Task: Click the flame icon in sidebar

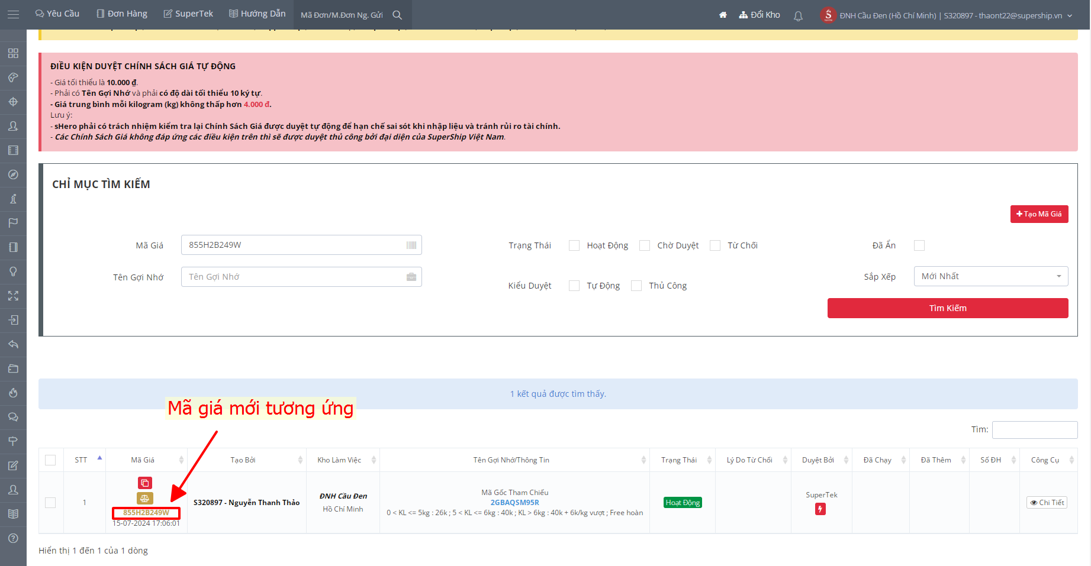Action: point(13,393)
